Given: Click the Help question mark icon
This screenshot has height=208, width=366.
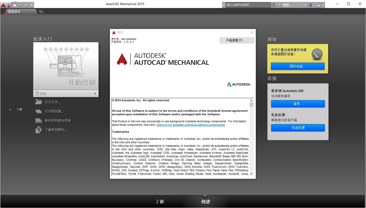Looking at the screenshot, I should [318, 5].
